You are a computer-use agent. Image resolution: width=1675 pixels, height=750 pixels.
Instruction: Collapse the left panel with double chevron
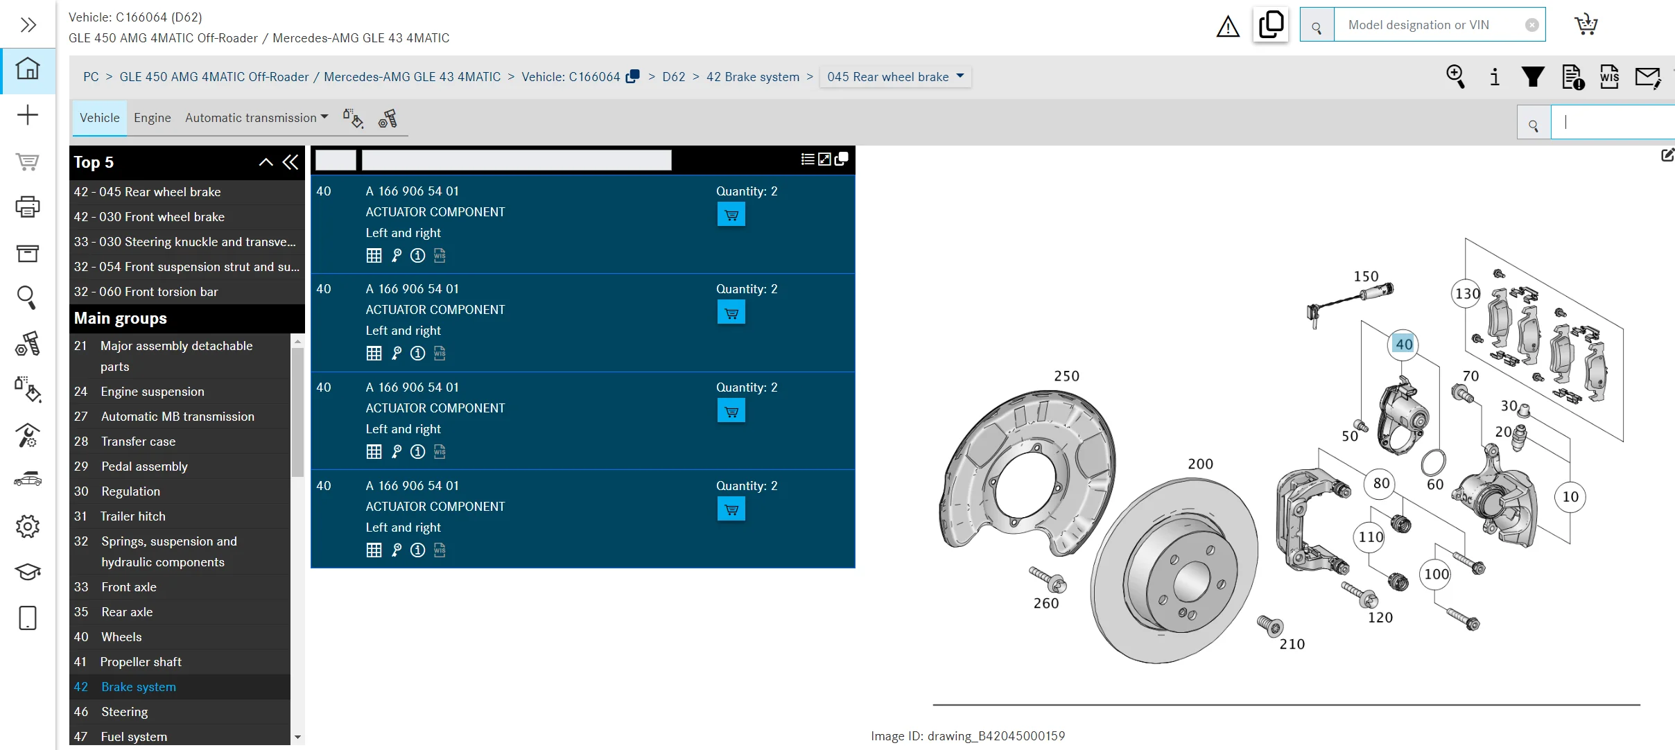pyautogui.click(x=290, y=162)
